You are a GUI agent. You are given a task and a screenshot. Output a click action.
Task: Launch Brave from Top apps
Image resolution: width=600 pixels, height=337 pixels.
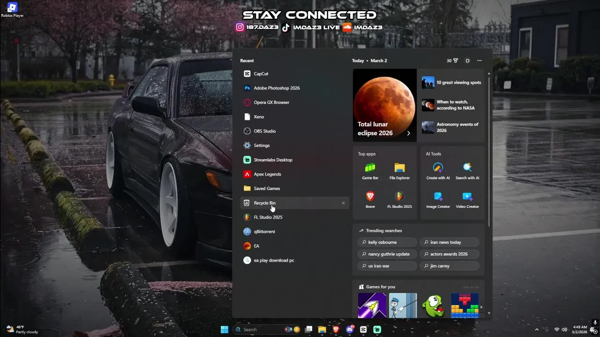pos(370,200)
